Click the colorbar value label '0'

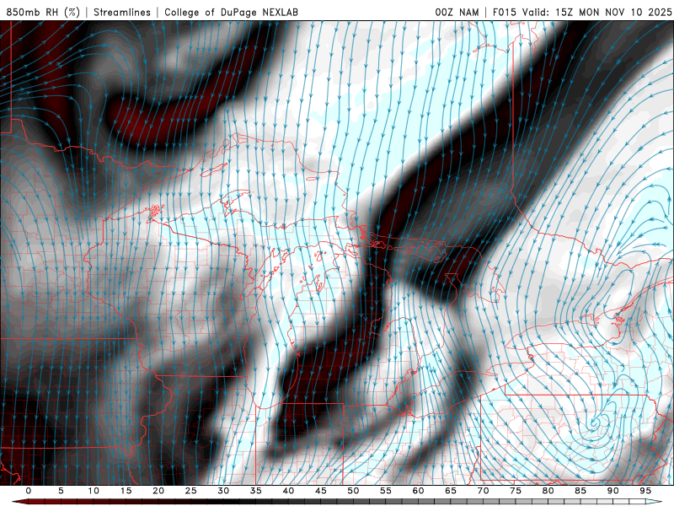coord(29,491)
